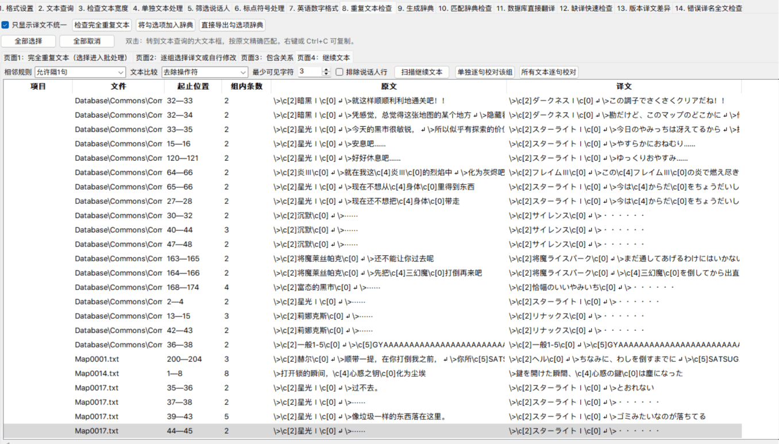Click the 原文 column header
Screen dimensions: 779x444
coord(389,86)
